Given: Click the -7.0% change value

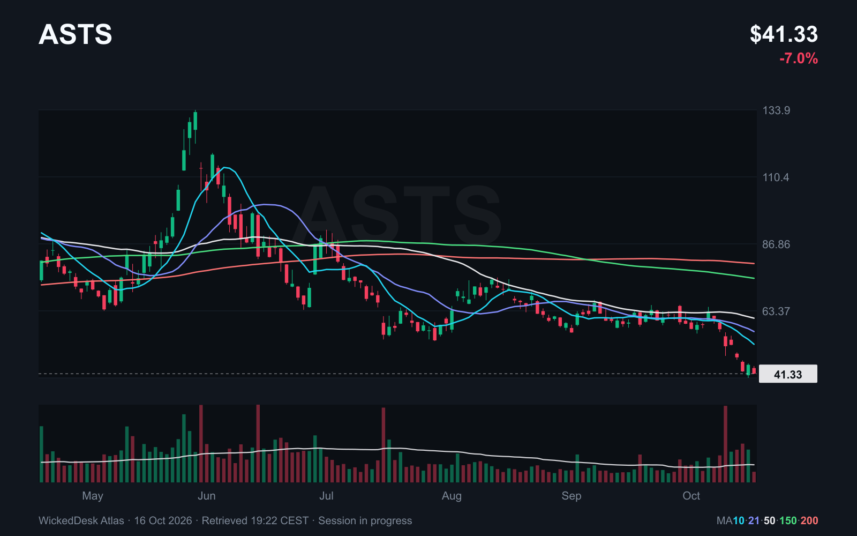Looking at the screenshot, I should point(799,58).
